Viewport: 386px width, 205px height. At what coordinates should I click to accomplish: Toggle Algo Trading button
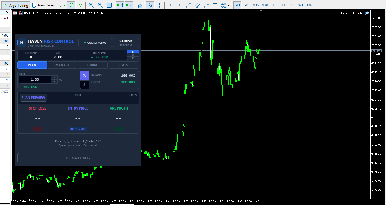click(x=16, y=5)
